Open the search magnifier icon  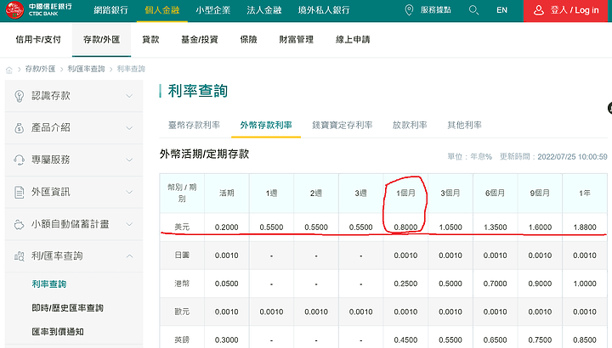[473, 10]
